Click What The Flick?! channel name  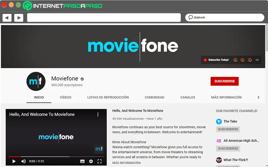click(x=236, y=160)
